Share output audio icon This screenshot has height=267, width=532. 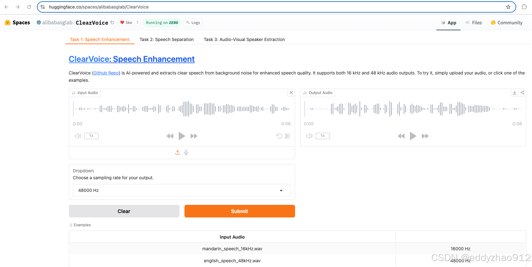tap(523, 92)
